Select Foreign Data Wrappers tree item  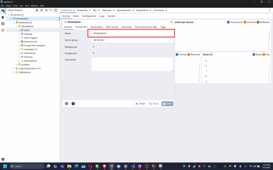coord(35,45)
